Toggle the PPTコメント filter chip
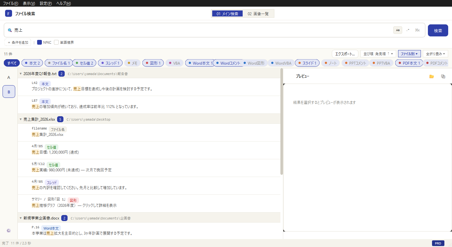452x247 pixels. tap(355, 63)
